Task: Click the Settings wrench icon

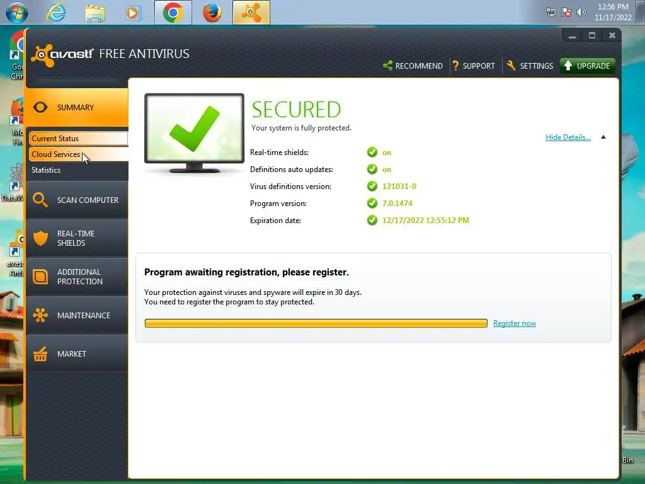Action: 511,66
